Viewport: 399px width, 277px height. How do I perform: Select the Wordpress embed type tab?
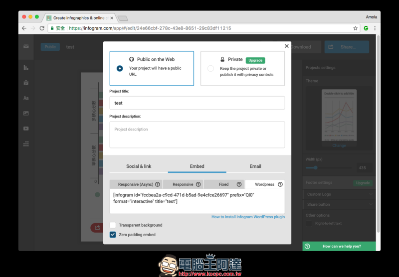(x=265, y=184)
